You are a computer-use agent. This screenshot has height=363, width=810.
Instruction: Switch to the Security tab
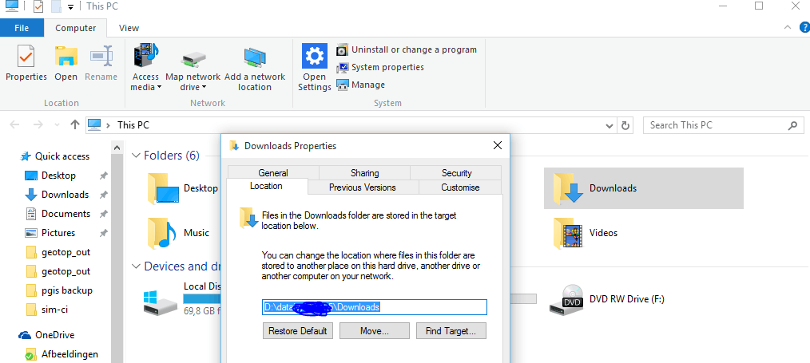tap(456, 173)
